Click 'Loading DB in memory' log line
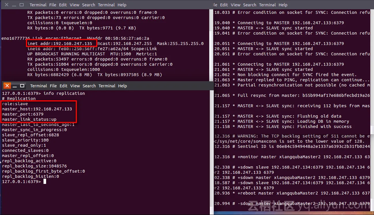This screenshot has height=215, width=374. (x=282, y=121)
